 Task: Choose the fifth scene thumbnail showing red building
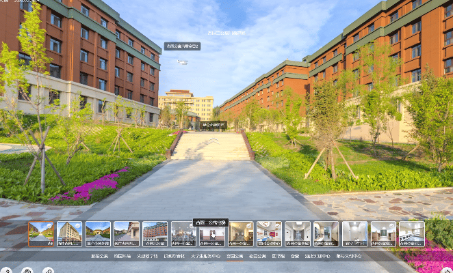[x=155, y=233]
